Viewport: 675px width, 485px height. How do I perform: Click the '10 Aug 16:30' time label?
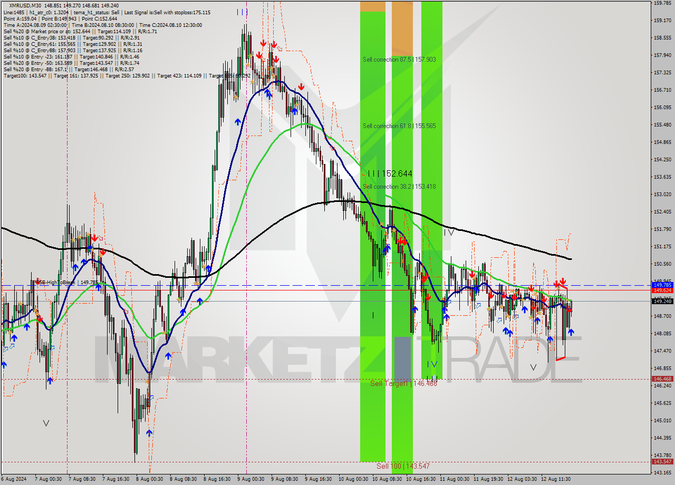420,479
